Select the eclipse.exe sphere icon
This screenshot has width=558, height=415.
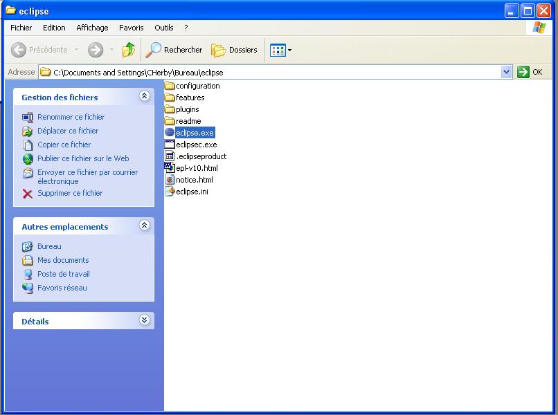click(x=170, y=133)
